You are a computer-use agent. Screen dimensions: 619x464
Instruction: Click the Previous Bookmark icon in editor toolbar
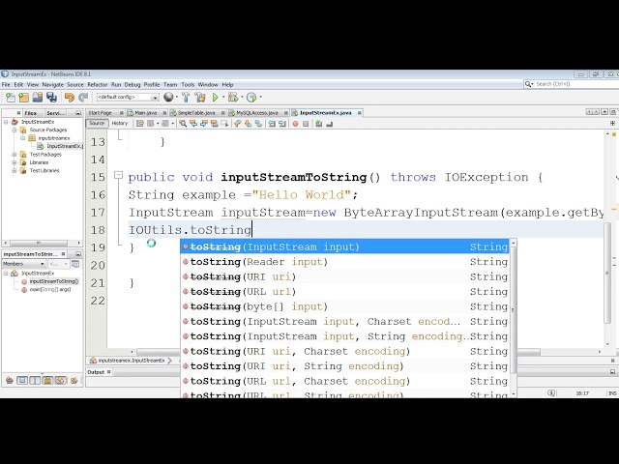pos(237,124)
